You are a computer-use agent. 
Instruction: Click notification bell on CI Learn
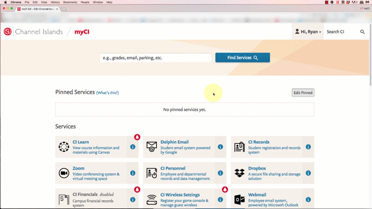pos(137,137)
